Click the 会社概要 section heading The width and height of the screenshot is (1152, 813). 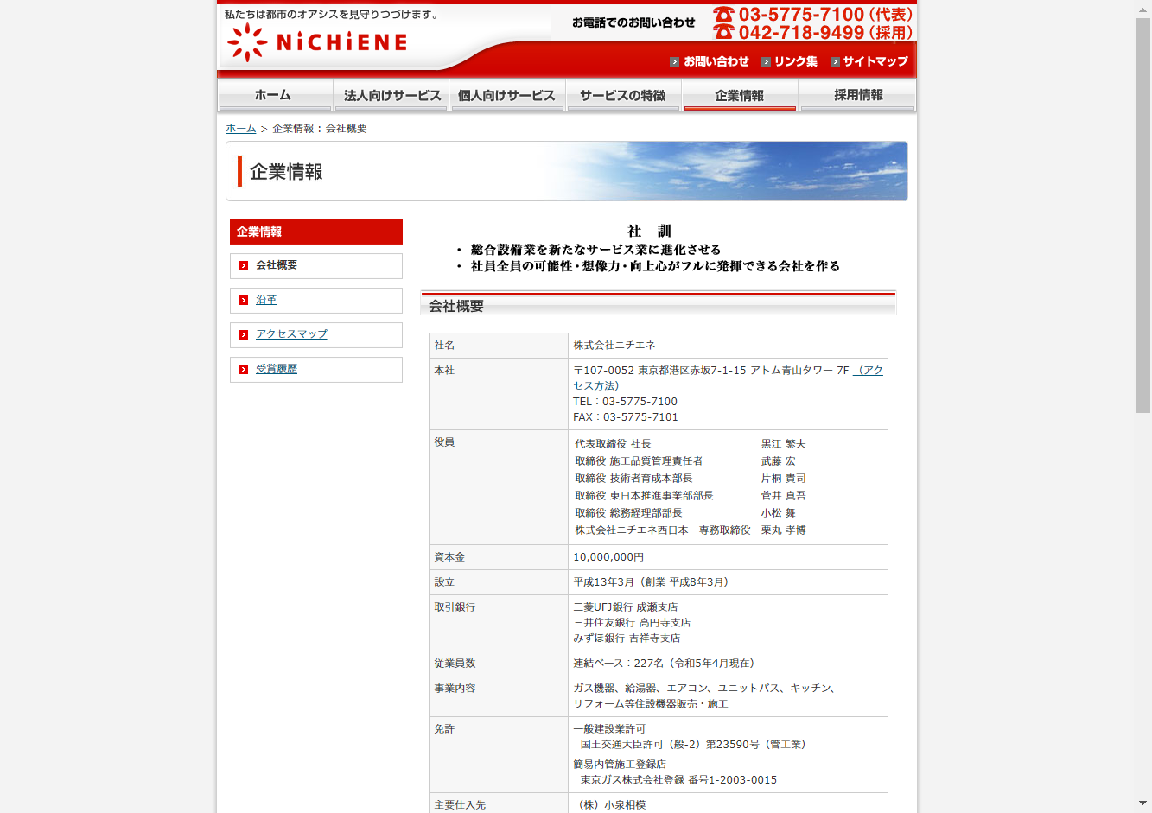click(x=456, y=306)
